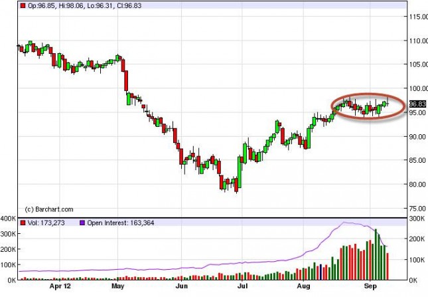Click the purple Open Interest legend square
Viewport: 428px width, 297px height.
(x=82, y=223)
